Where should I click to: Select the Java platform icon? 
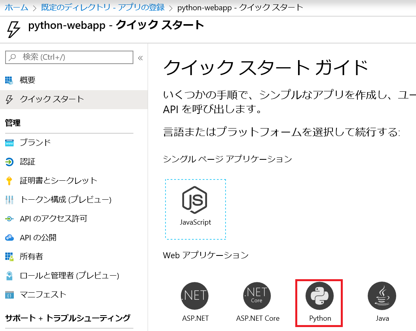[382, 296]
